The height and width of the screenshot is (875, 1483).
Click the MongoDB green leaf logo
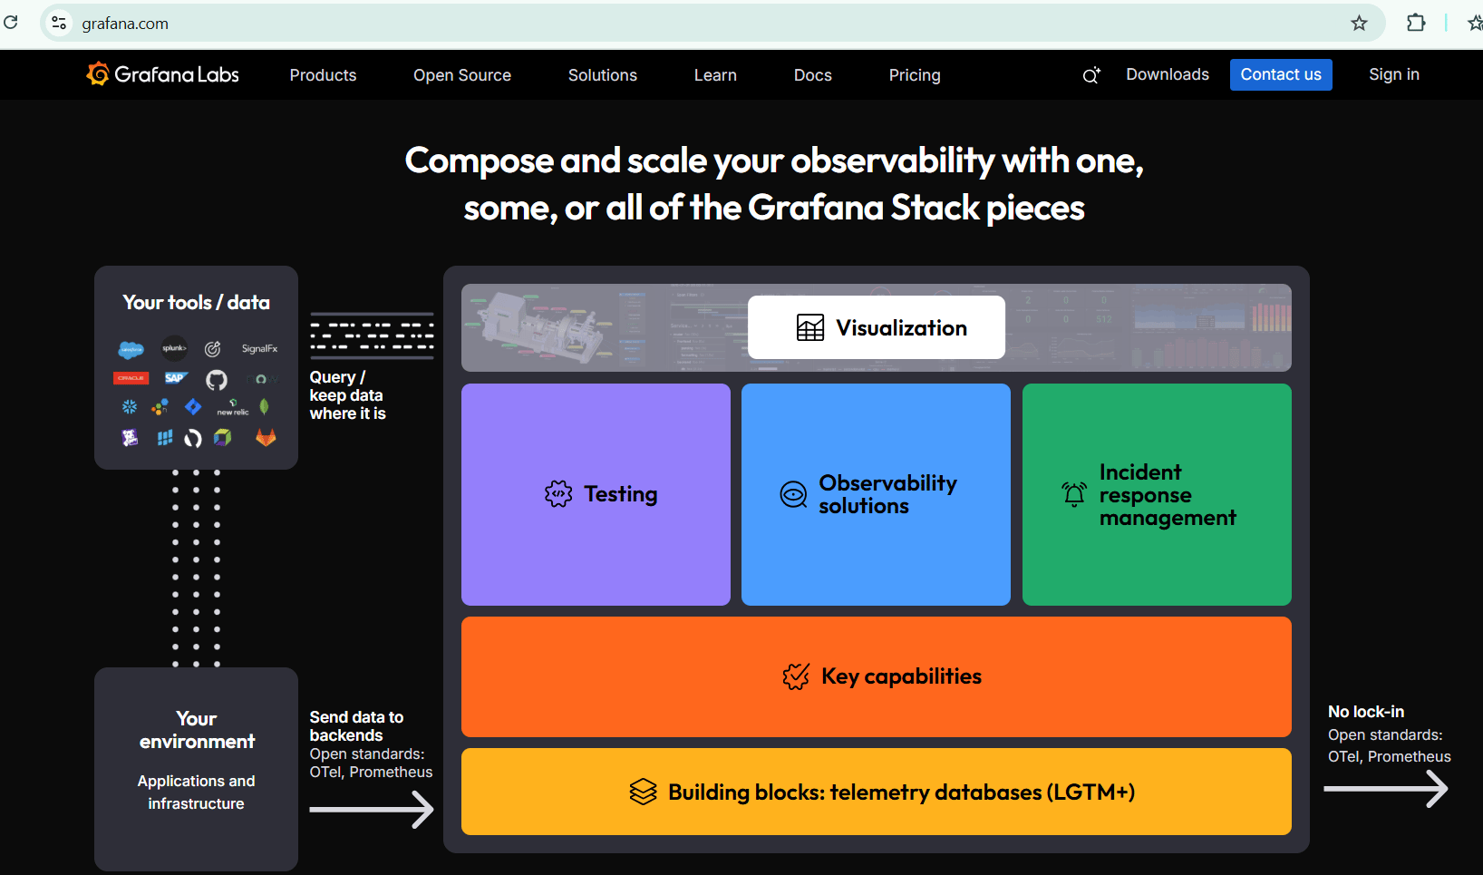click(265, 407)
